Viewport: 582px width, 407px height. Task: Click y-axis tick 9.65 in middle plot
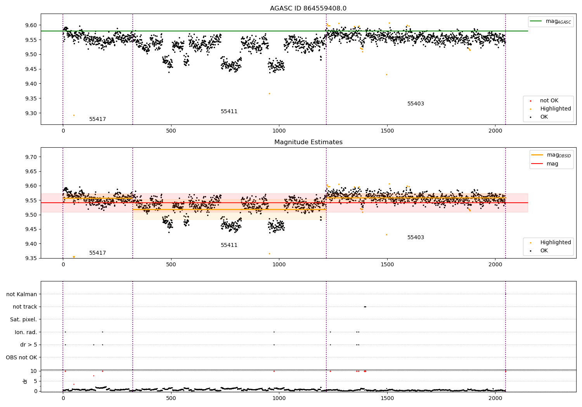(x=32, y=171)
